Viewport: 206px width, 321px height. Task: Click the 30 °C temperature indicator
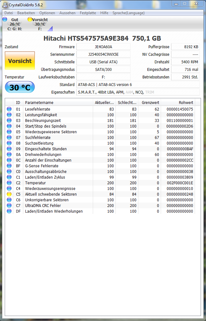click(x=20, y=87)
